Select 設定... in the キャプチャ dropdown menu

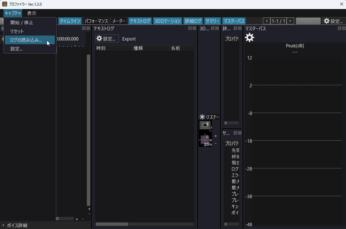(30, 49)
